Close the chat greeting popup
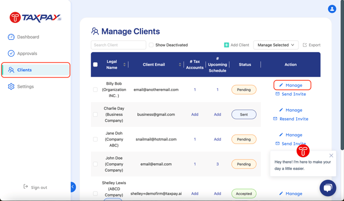 (x=331, y=155)
